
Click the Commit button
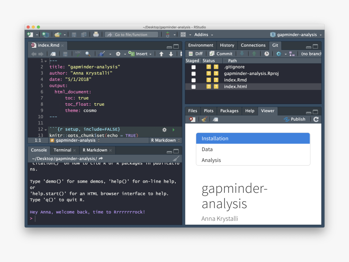coord(221,54)
